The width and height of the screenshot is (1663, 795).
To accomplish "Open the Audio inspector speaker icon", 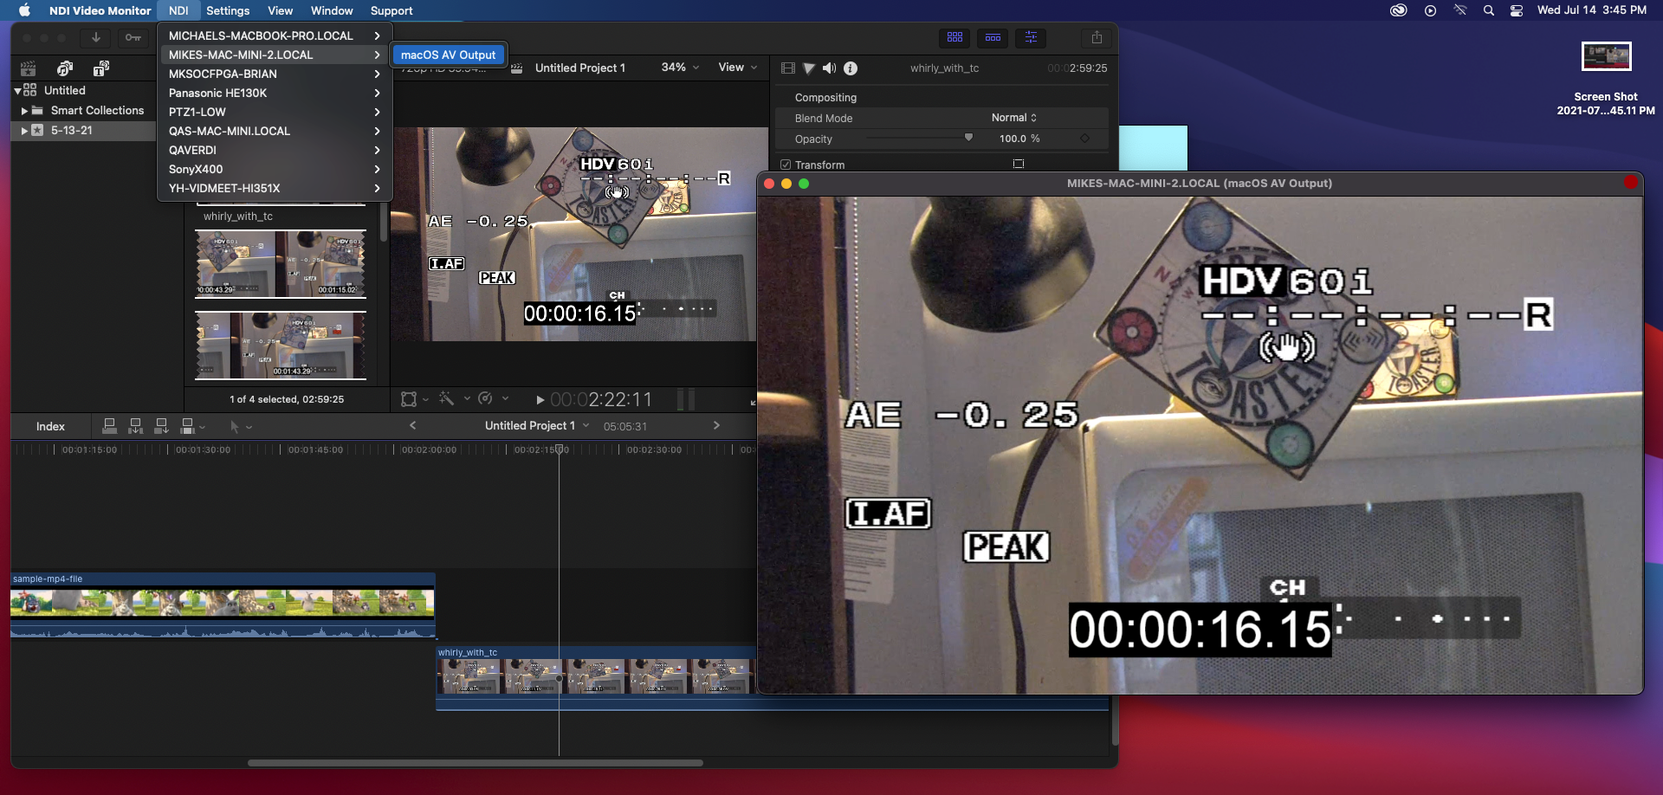I will [x=830, y=68].
